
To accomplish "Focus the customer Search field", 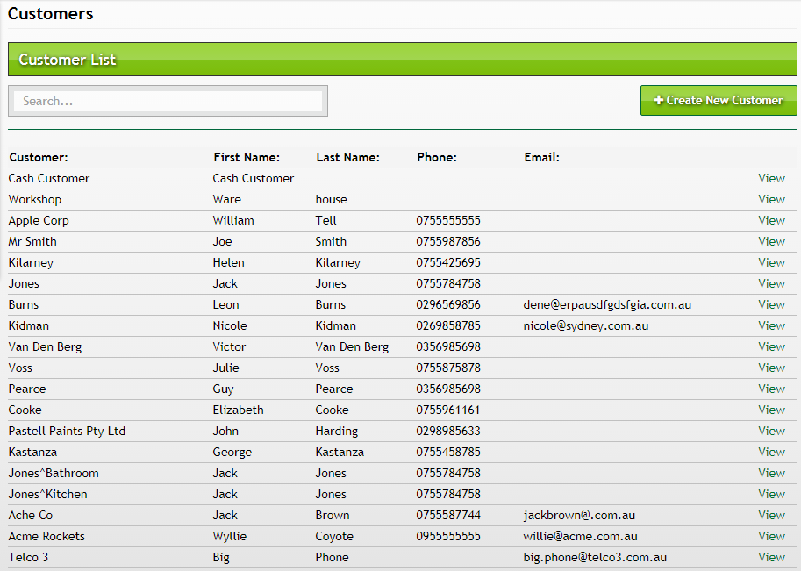I will pyautogui.click(x=168, y=101).
